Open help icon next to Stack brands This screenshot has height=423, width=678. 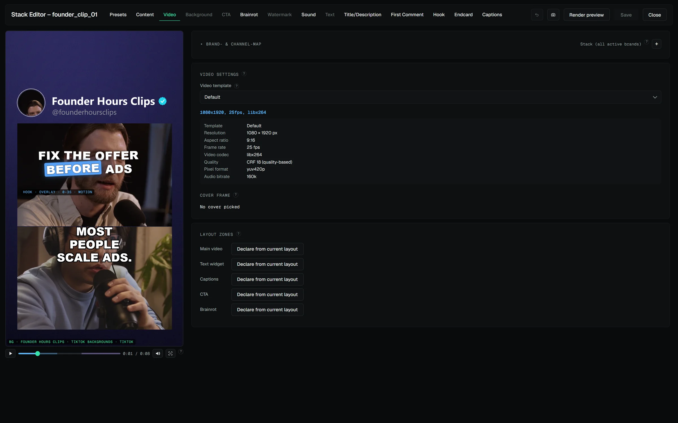(647, 42)
